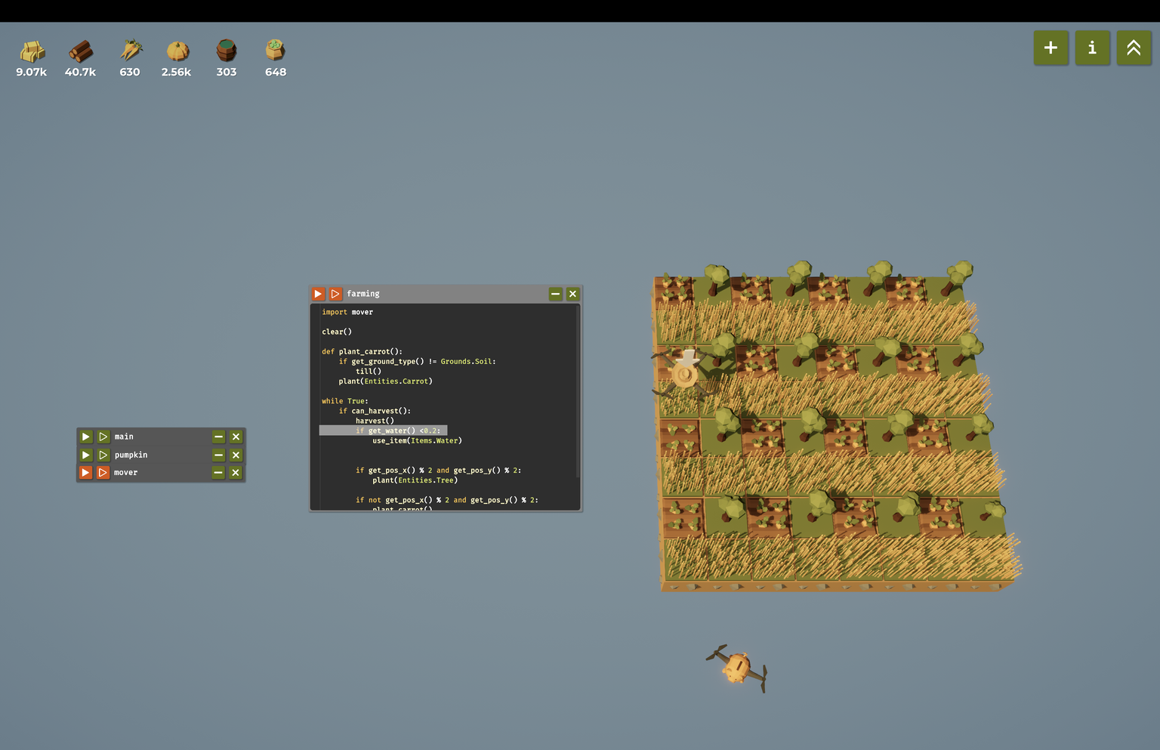This screenshot has height=750, width=1160.
Task: Run the pumpkin script
Action: 86,455
